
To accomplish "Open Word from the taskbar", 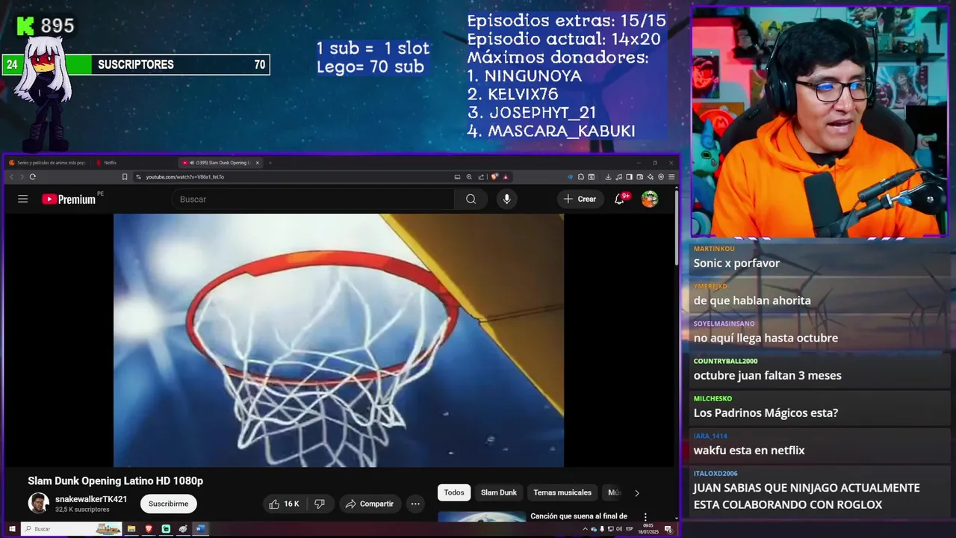I will pos(200,529).
